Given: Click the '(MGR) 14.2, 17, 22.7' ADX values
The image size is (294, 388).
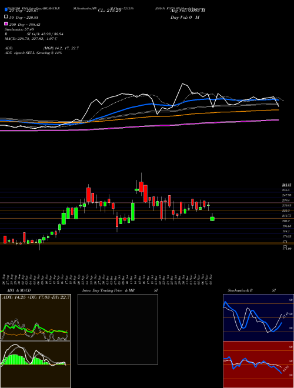Looking at the screenshot, I should tap(61, 48).
